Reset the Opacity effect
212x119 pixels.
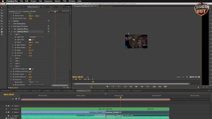(49, 21)
